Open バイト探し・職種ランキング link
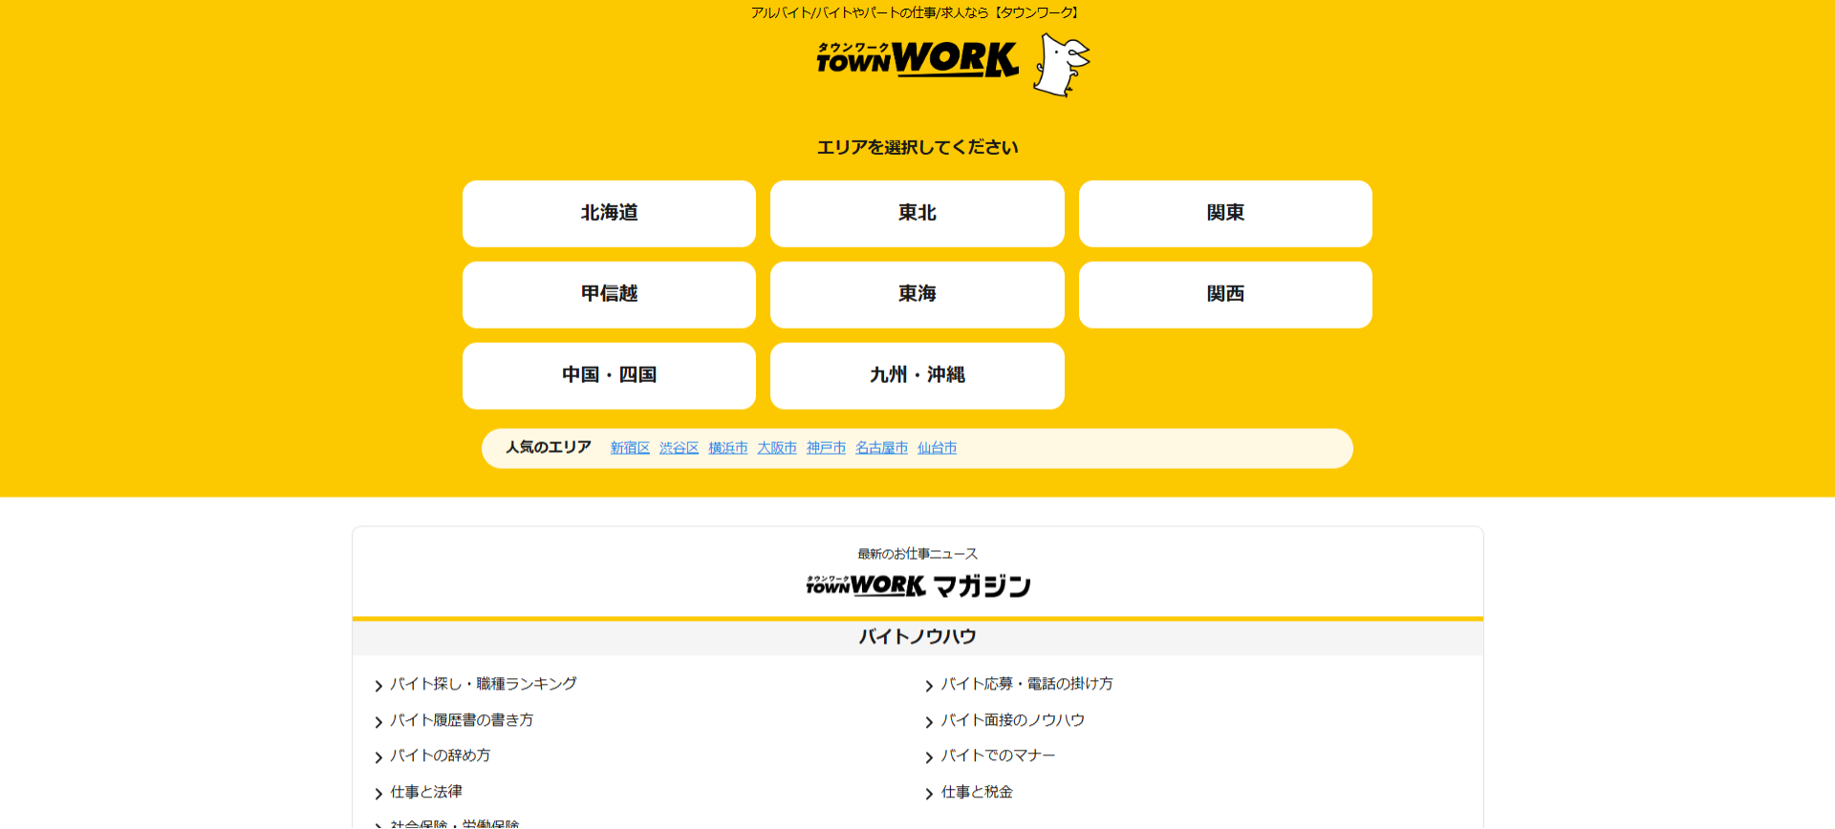This screenshot has height=829, width=1835. [x=483, y=684]
